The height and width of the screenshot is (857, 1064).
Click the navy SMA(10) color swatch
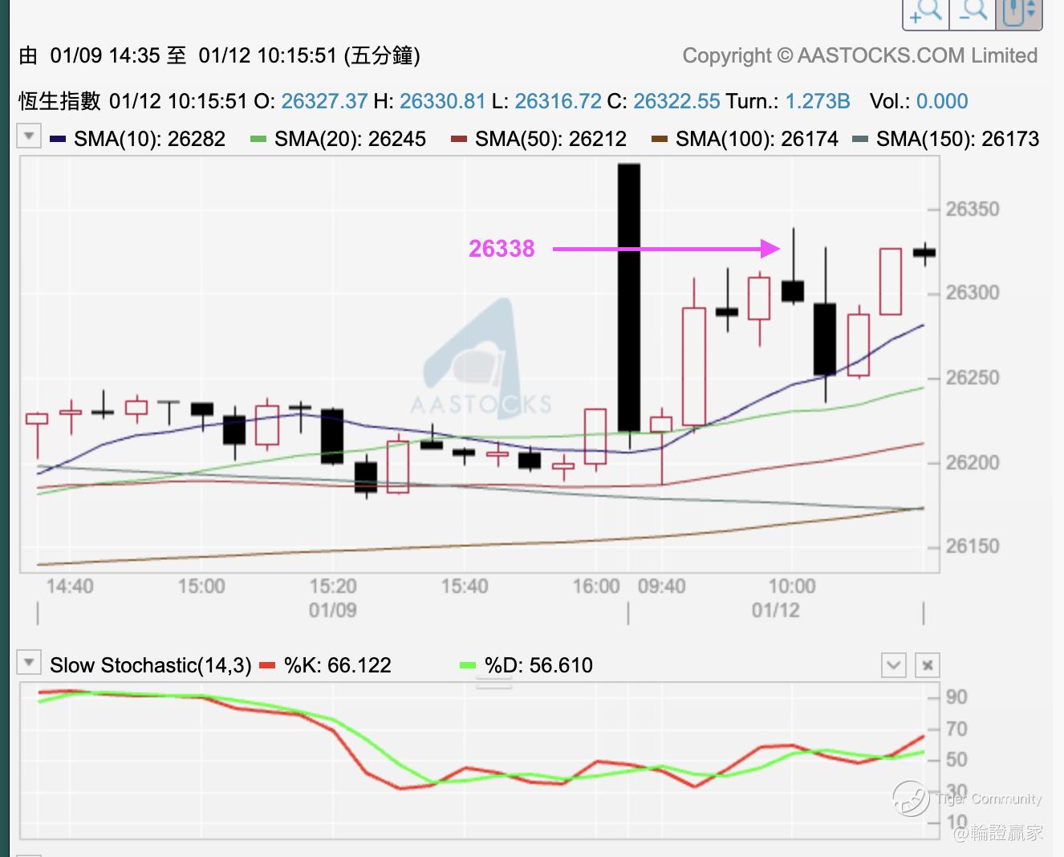coord(58,140)
